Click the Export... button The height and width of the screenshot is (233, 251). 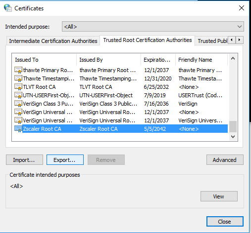click(65, 160)
